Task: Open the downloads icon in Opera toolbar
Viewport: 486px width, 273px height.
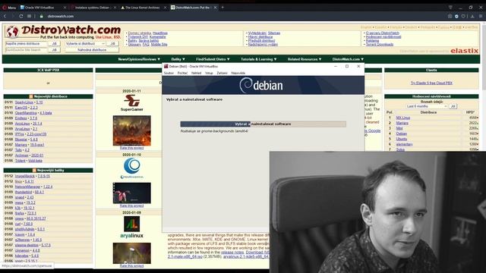Action: pyautogui.click(x=472, y=16)
